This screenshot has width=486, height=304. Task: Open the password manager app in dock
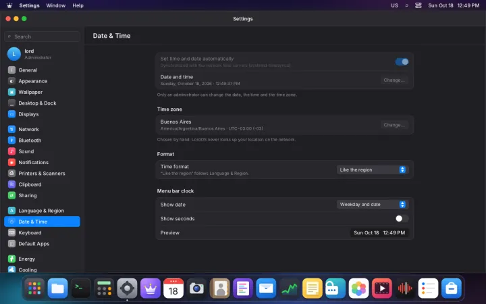(x=335, y=288)
